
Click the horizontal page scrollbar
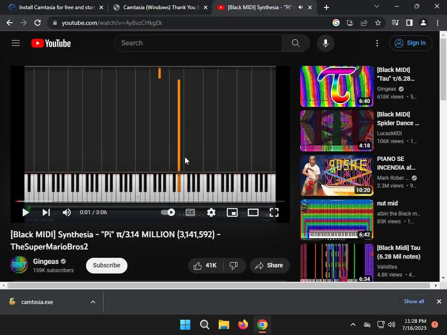(x=219, y=285)
